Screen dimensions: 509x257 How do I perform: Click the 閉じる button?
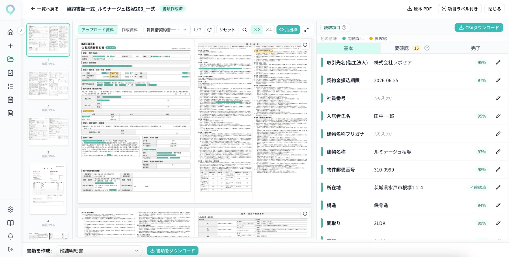point(495,9)
